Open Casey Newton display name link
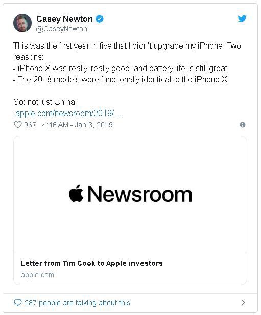Screen dimensions: 261x315 click(x=64, y=19)
